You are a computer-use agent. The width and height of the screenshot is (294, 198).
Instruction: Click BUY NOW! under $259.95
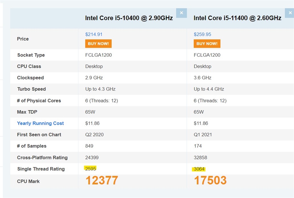[x=207, y=43]
